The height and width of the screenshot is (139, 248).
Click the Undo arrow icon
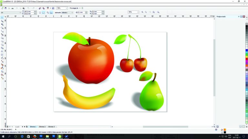[28, 8]
